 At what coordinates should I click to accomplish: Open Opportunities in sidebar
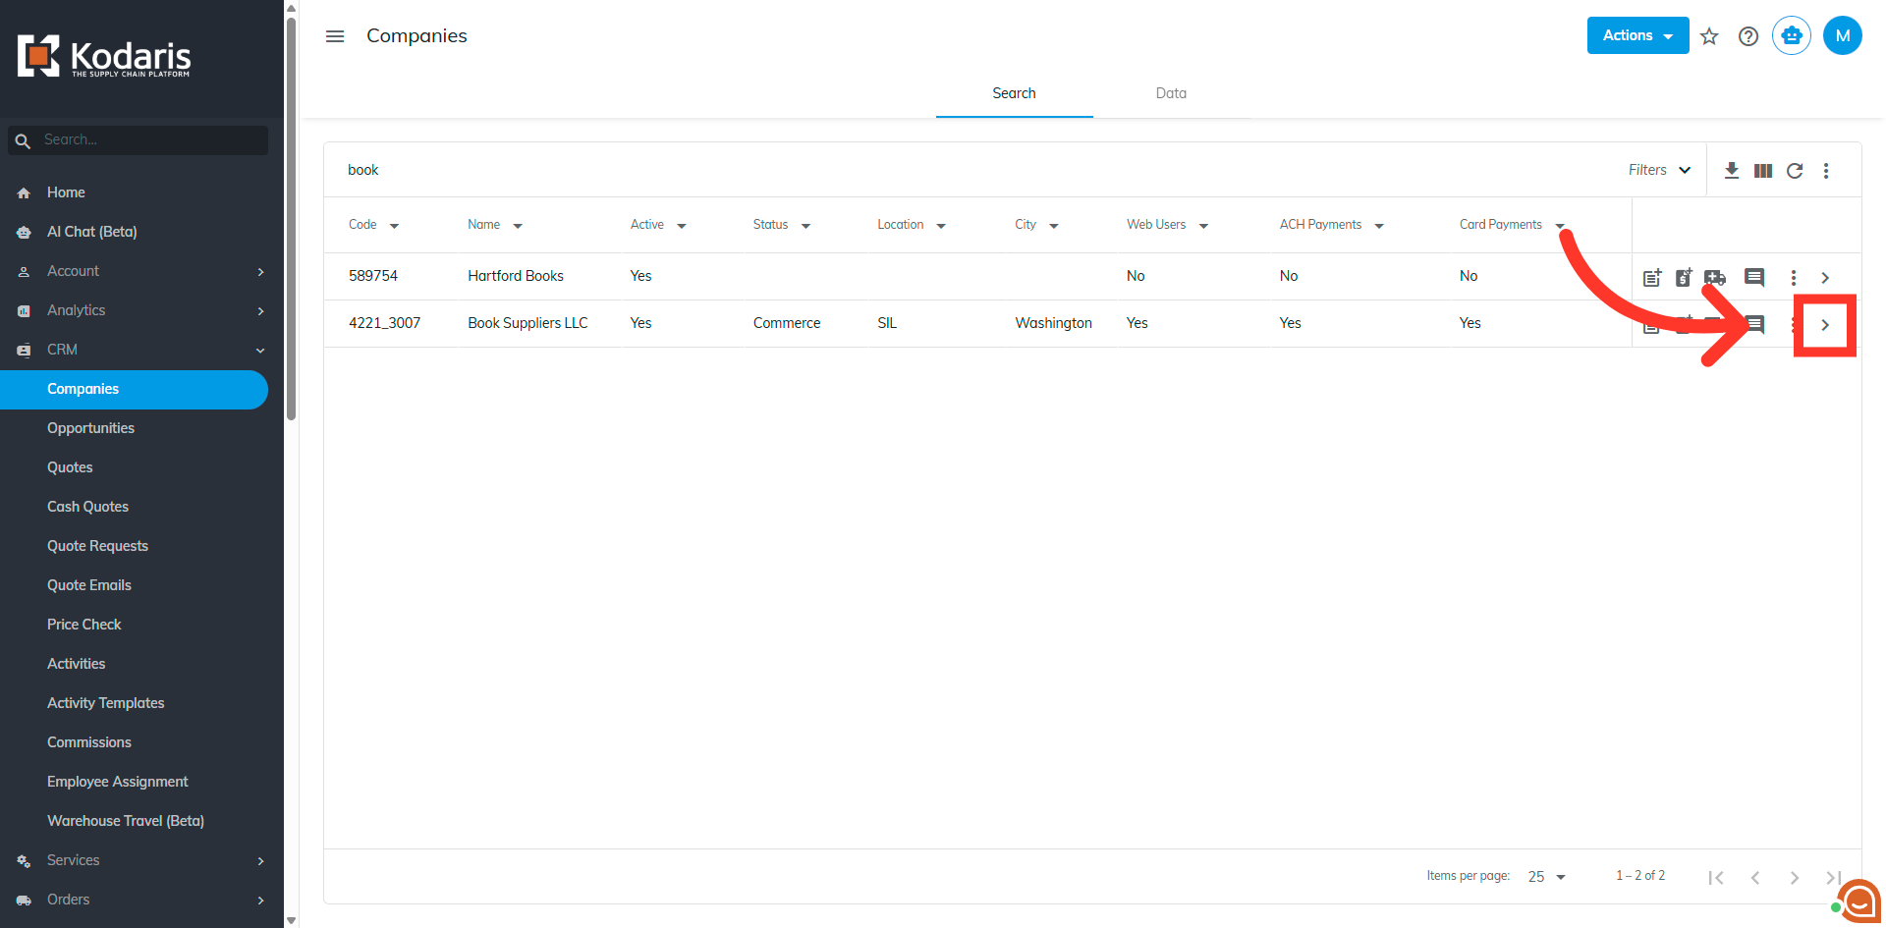(x=90, y=428)
